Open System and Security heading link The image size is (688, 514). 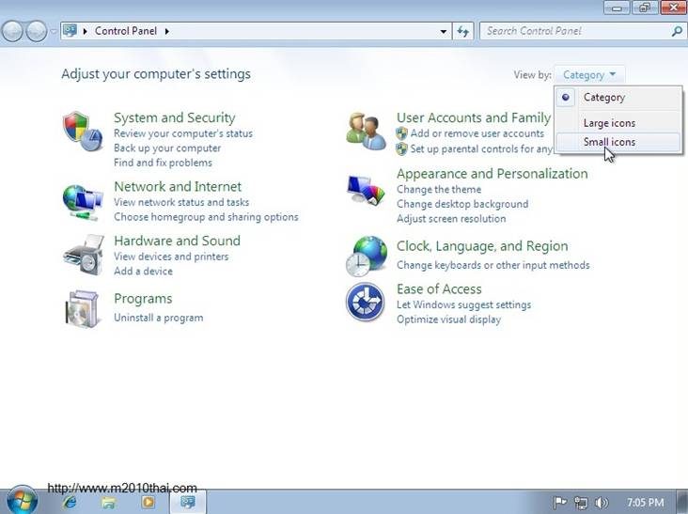tap(175, 117)
